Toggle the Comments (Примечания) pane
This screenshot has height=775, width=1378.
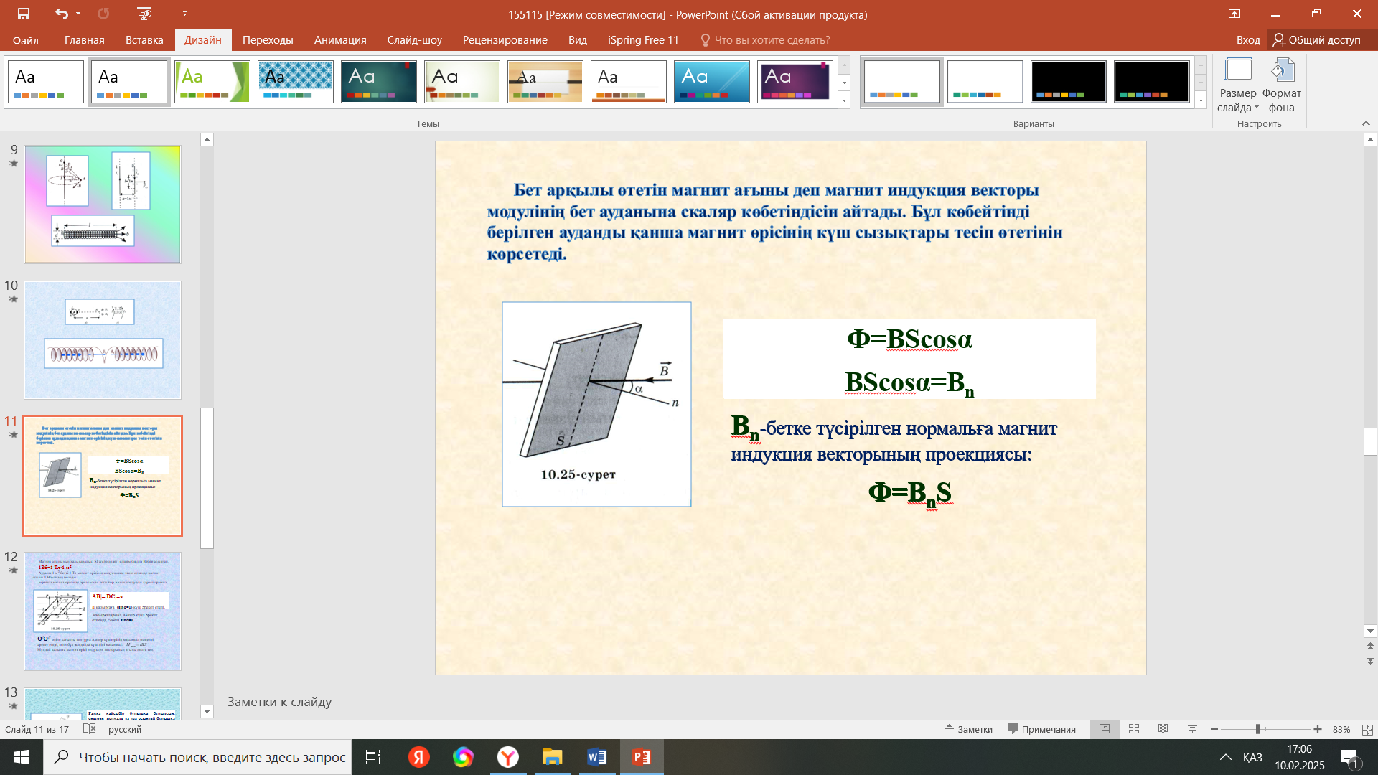point(1041,729)
